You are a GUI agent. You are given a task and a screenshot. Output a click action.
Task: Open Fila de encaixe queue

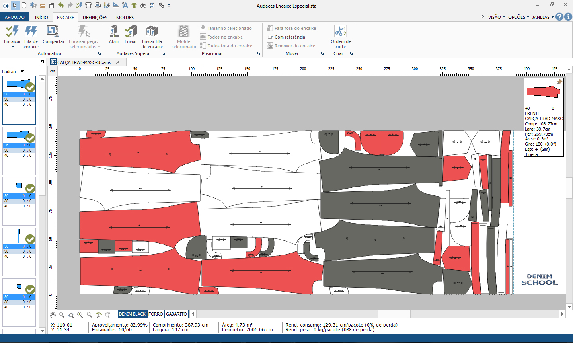pyautogui.click(x=31, y=37)
